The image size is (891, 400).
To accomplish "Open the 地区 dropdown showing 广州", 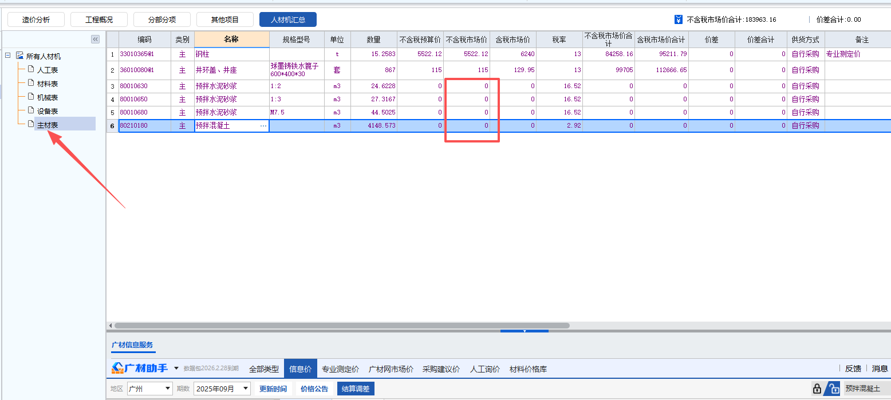I will point(148,389).
